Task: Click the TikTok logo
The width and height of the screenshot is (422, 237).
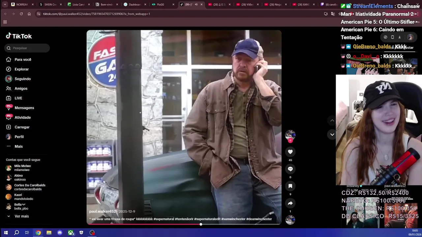Action: (19, 36)
